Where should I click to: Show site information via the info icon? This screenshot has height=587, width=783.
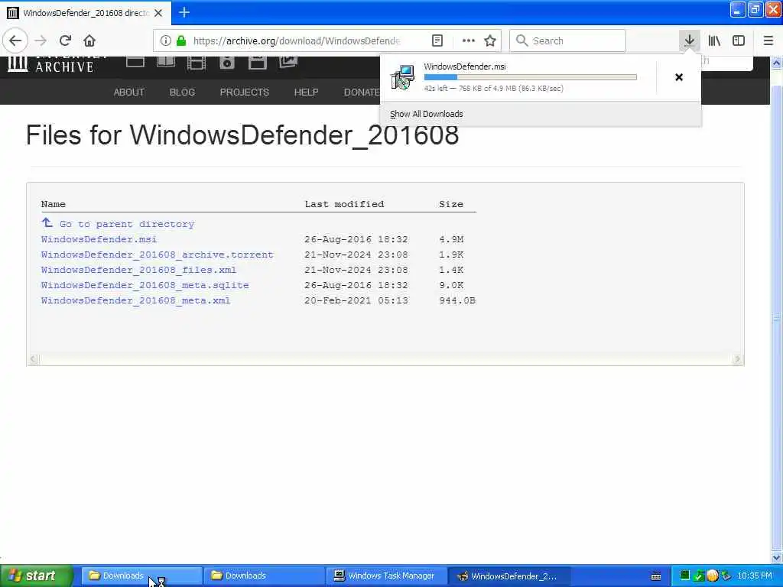(166, 41)
